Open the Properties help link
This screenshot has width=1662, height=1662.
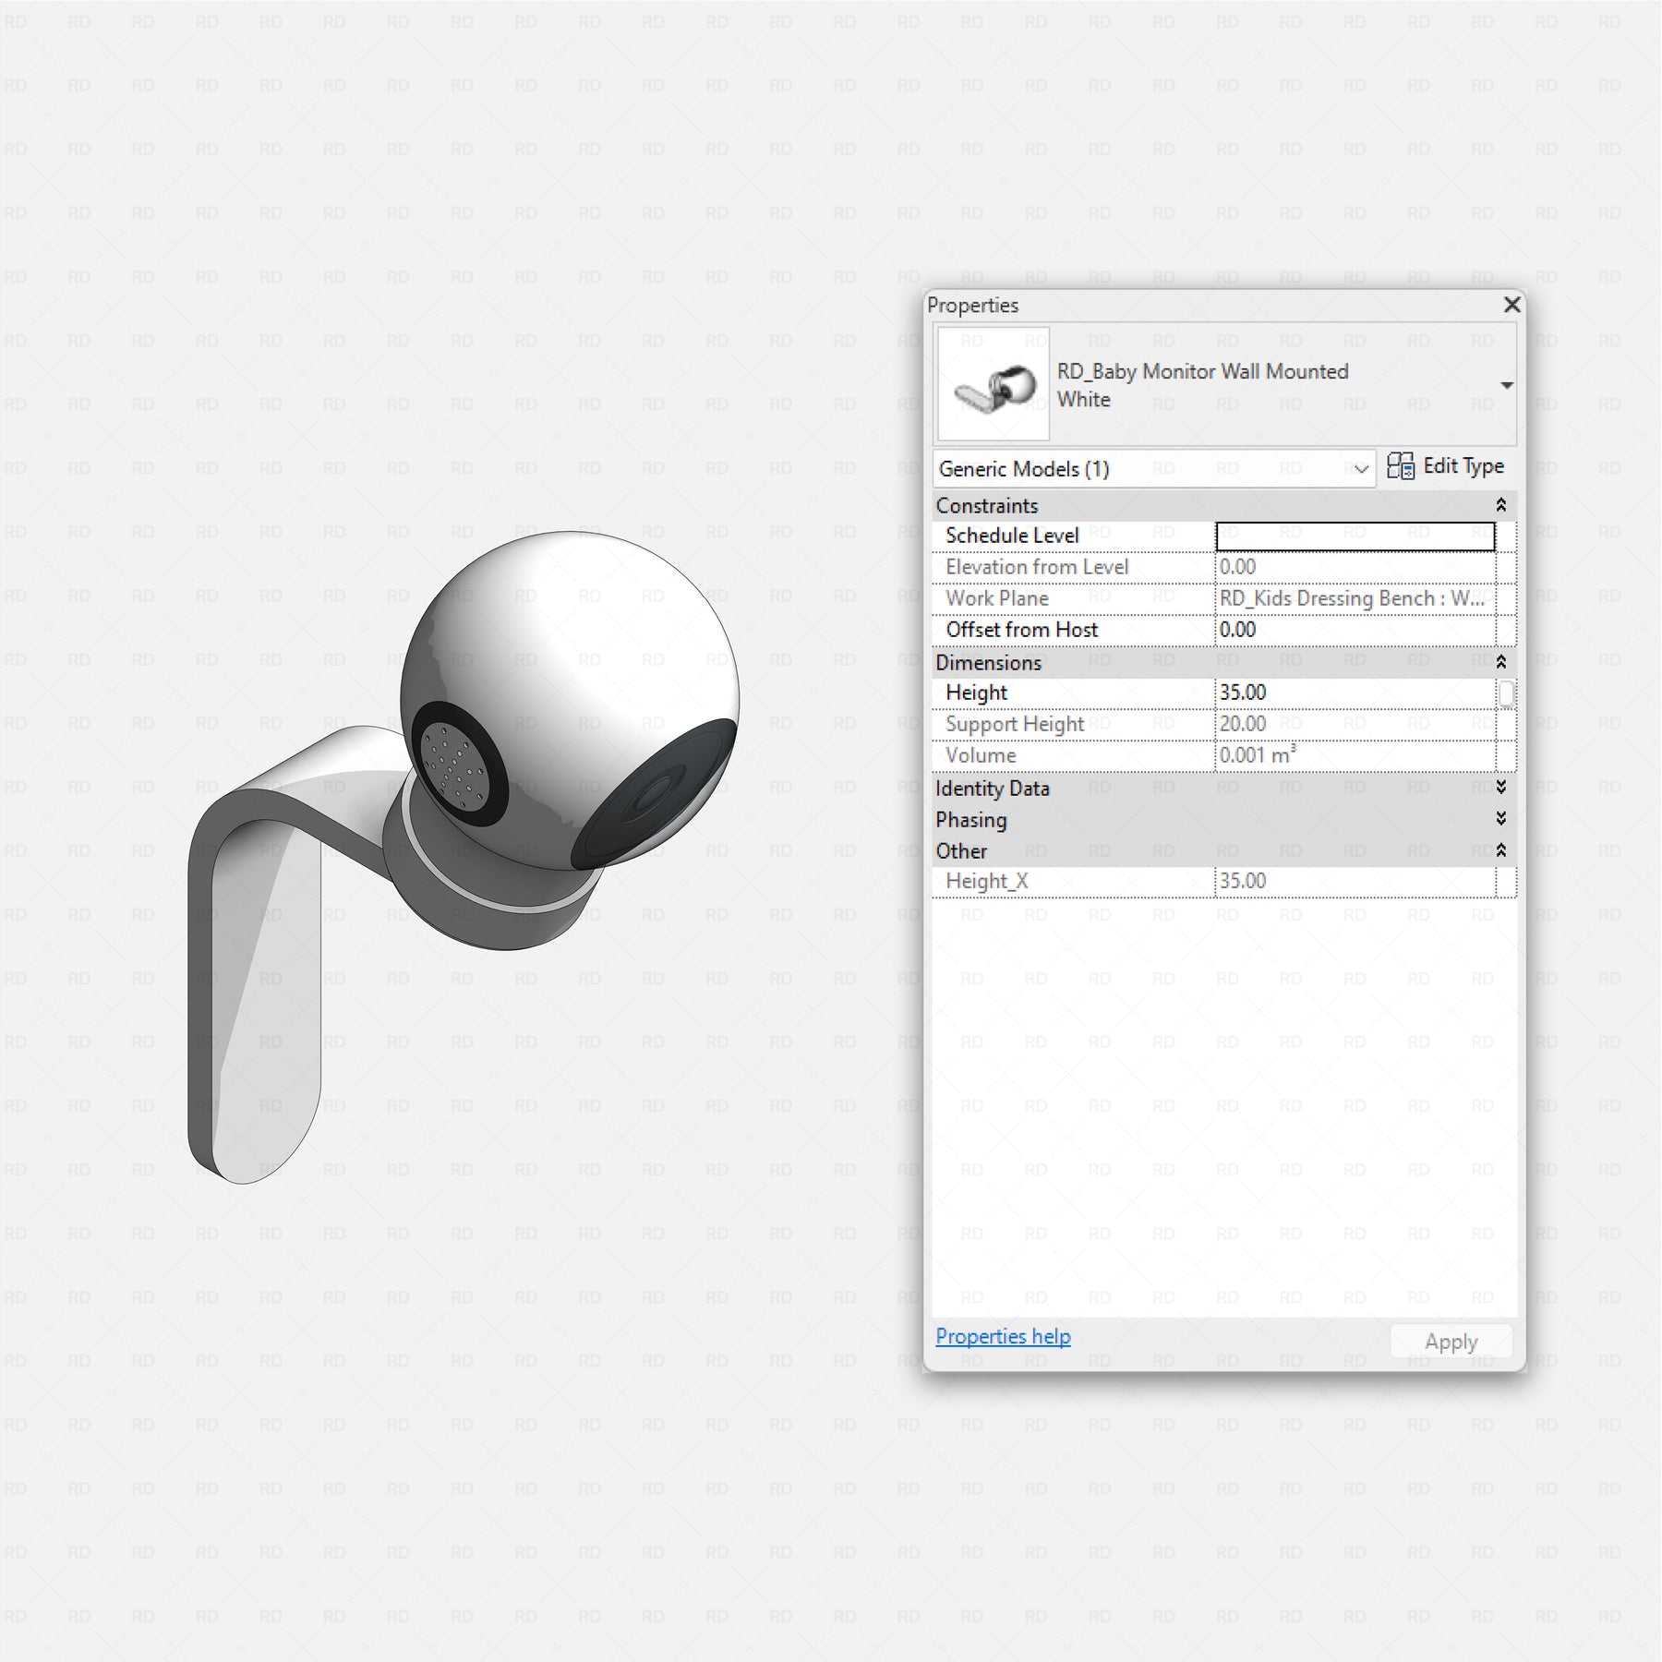click(x=1003, y=1336)
